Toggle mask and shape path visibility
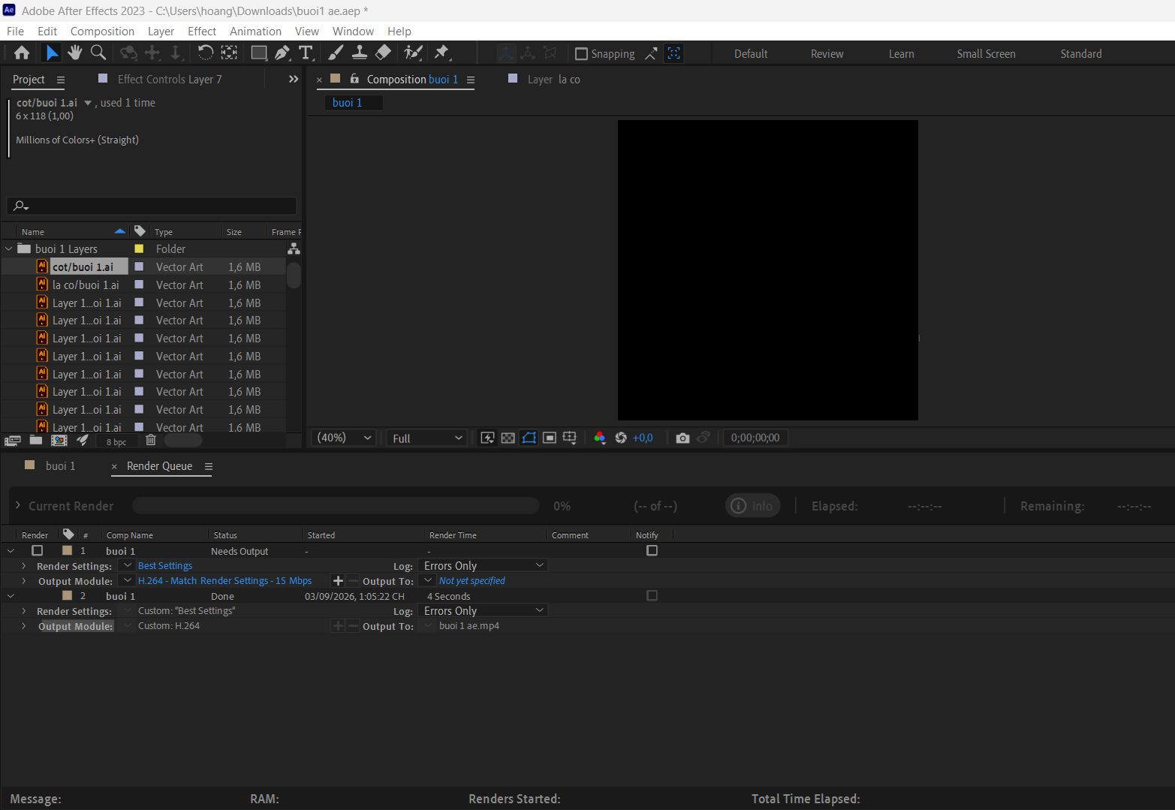Screen dimensions: 1175x810 point(529,438)
